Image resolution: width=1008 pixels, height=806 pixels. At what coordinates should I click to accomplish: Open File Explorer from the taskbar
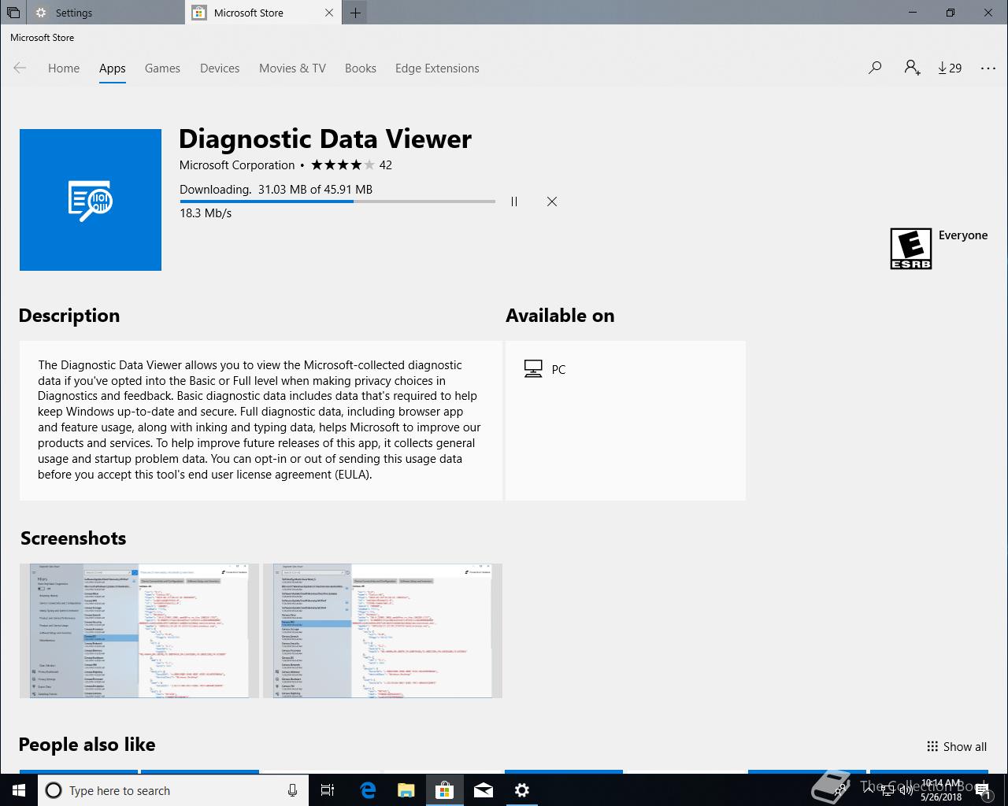coord(406,790)
